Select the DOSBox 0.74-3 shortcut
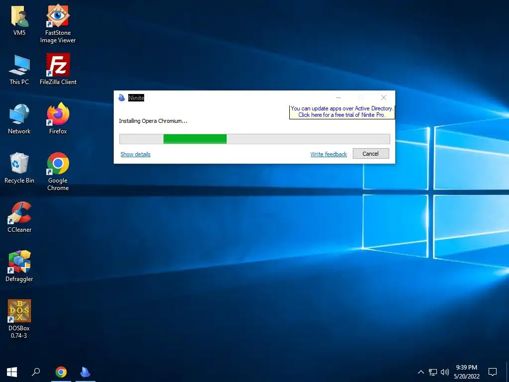The width and height of the screenshot is (509, 382). tap(19, 319)
